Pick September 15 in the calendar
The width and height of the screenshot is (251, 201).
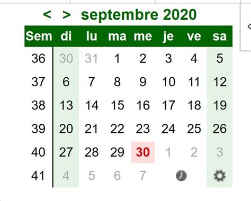[117, 105]
